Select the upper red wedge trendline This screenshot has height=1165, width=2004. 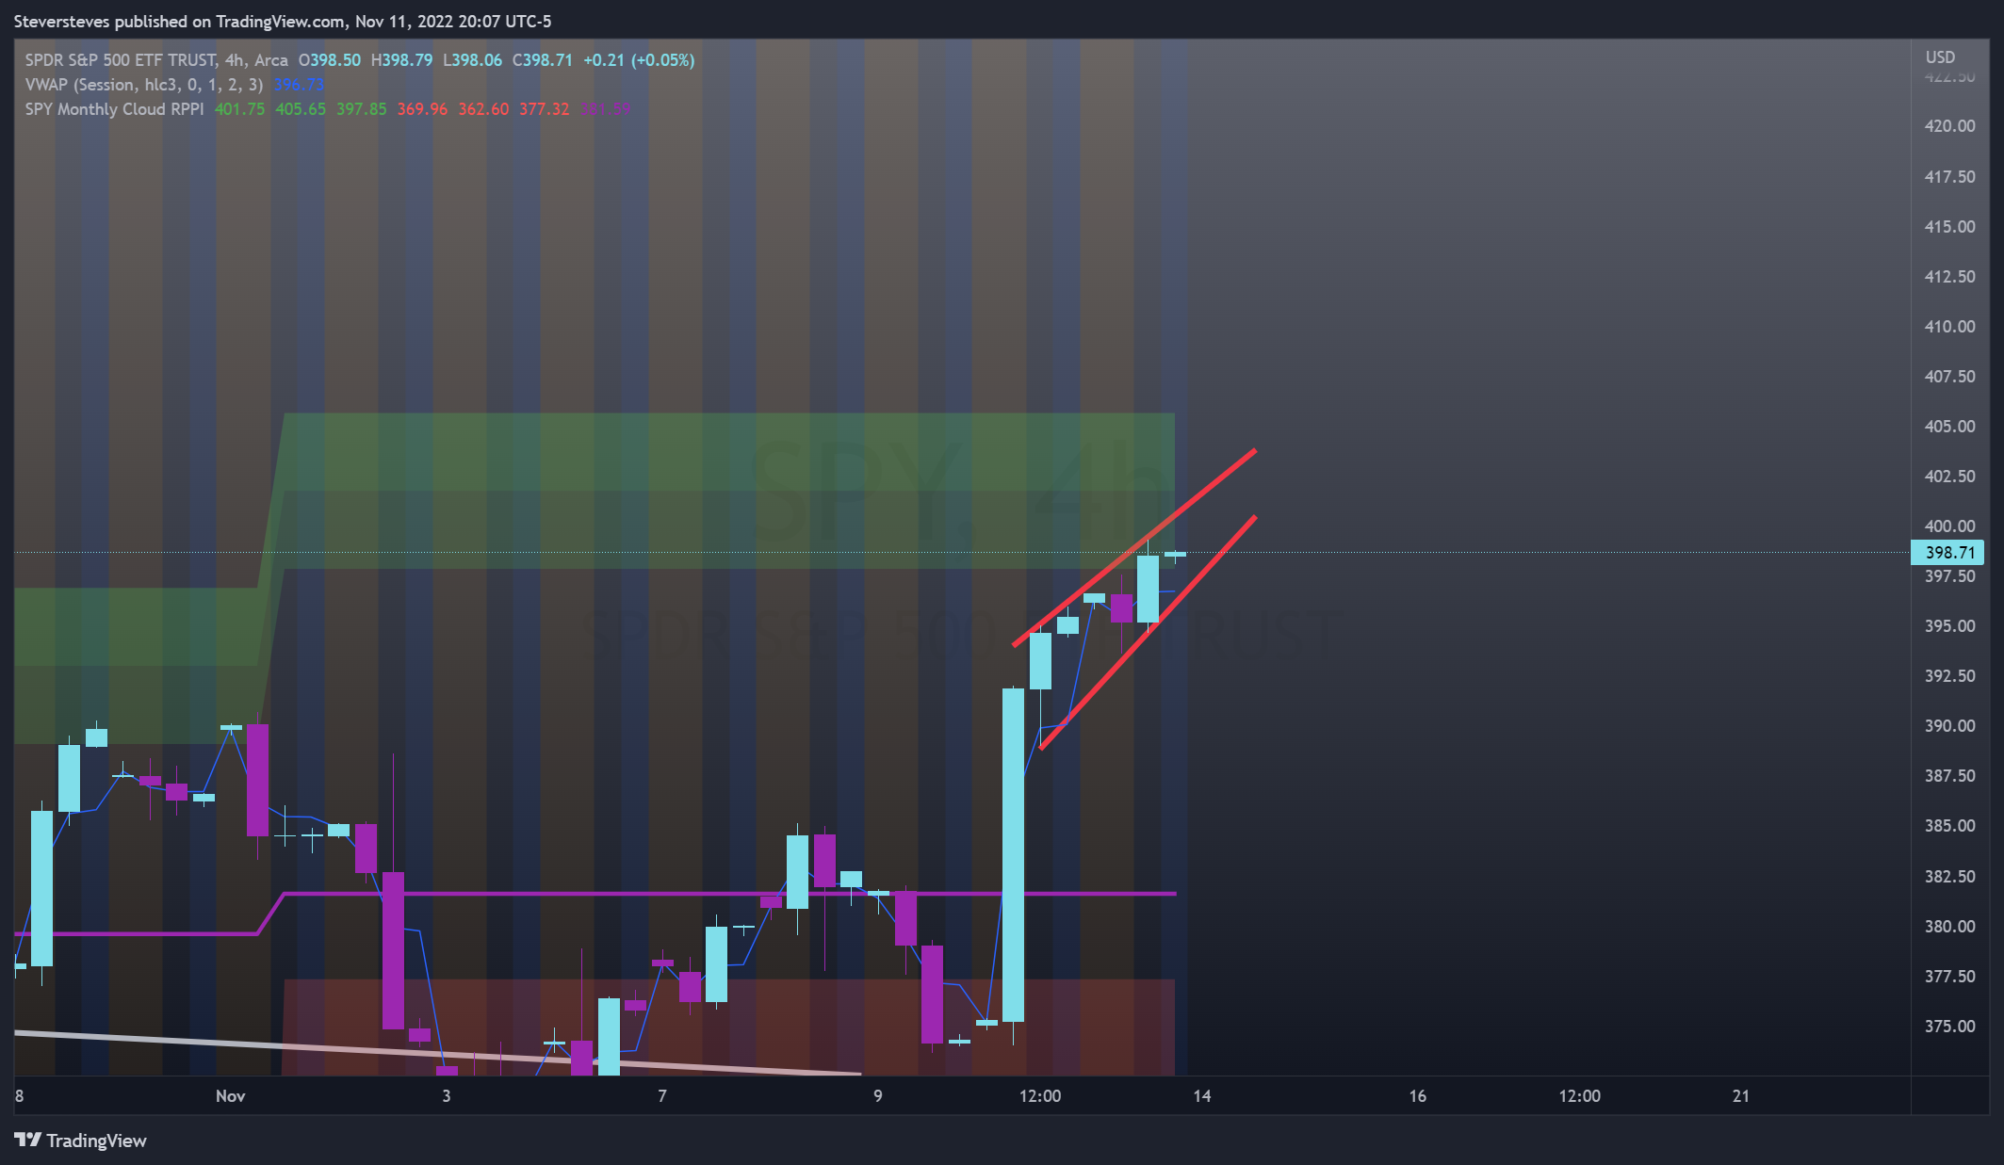pyautogui.click(x=1133, y=548)
